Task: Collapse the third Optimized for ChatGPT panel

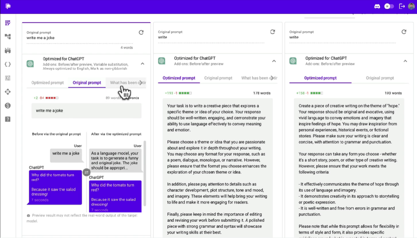Action: tap(405, 60)
